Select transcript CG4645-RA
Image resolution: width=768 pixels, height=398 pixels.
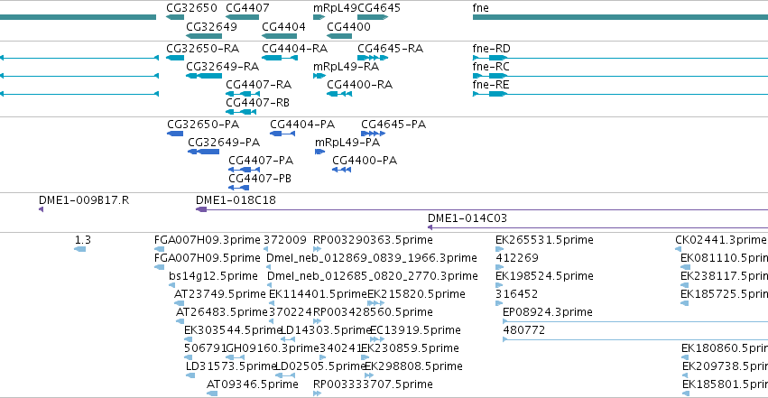coord(373,58)
